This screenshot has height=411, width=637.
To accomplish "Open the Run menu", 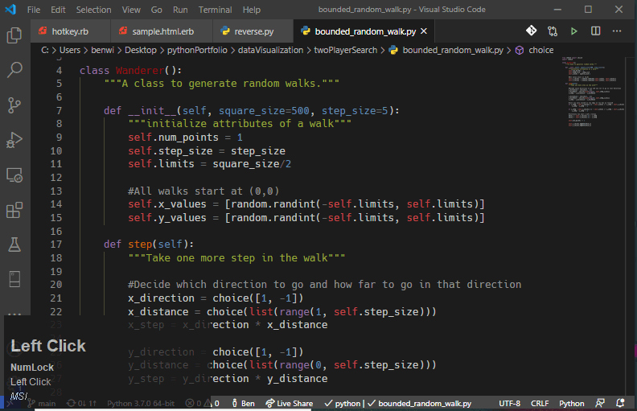I will click(x=180, y=10).
